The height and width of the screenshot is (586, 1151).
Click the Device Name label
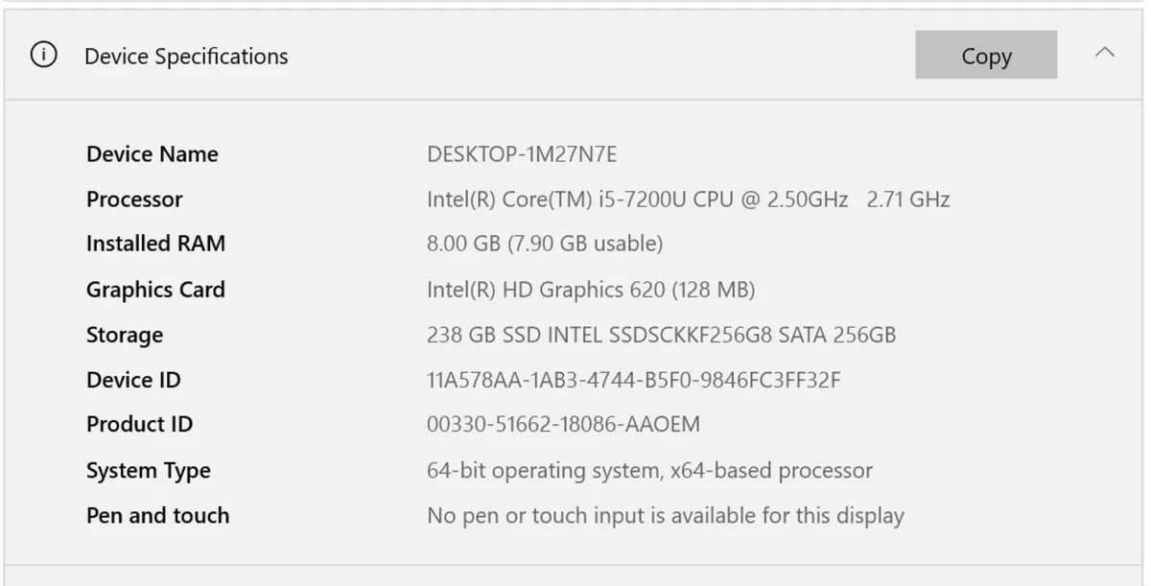pyautogui.click(x=153, y=154)
